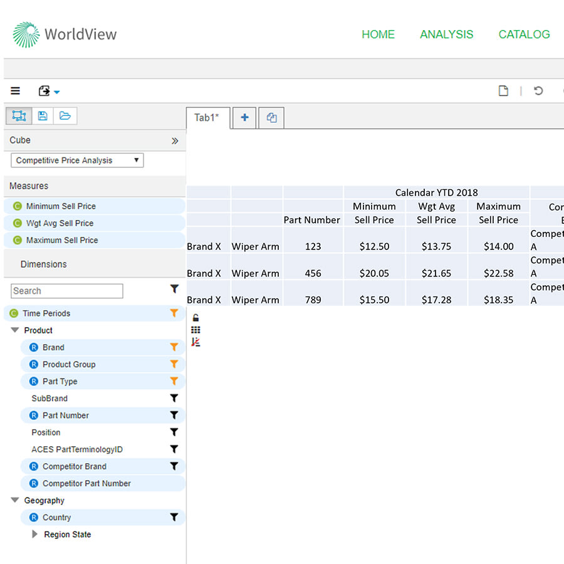The width and height of the screenshot is (564, 564).
Task: Open the CATALOG page
Action: (x=524, y=34)
